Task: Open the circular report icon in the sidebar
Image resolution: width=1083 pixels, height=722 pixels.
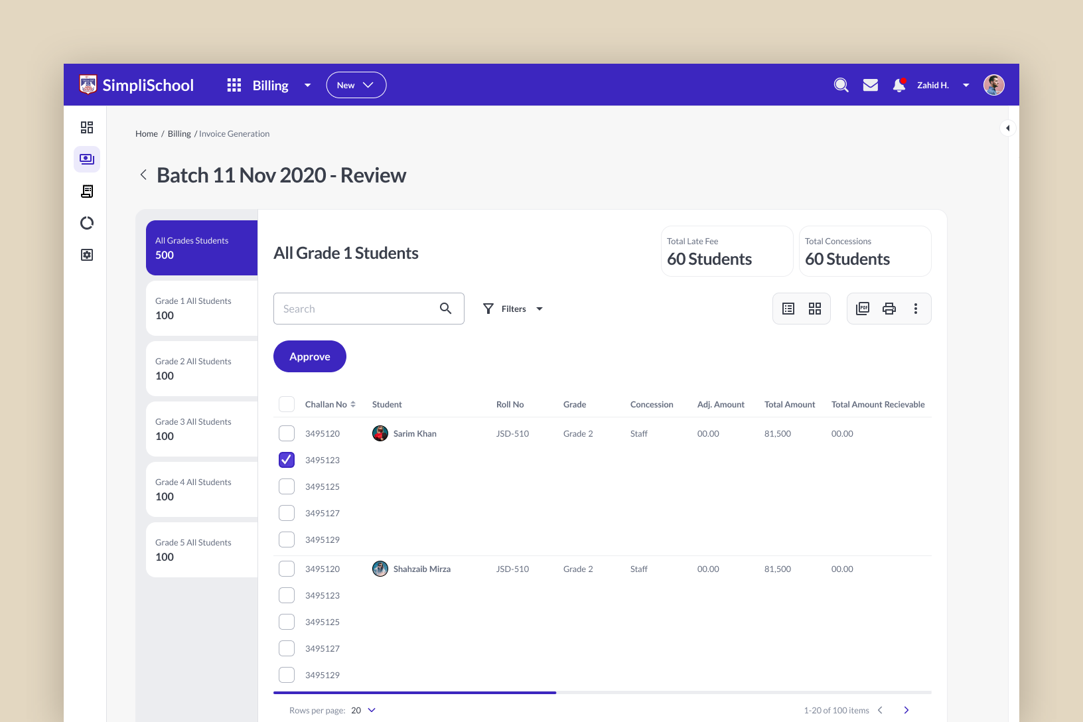Action: click(x=87, y=223)
